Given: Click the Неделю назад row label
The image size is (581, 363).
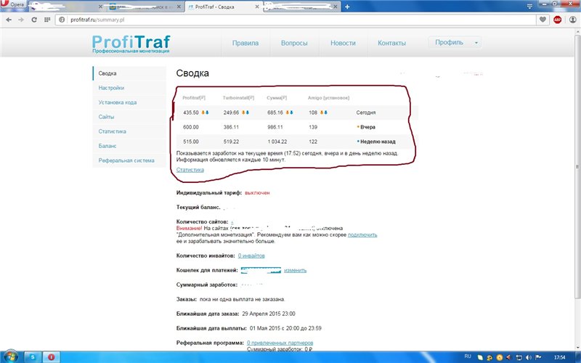Looking at the screenshot, I should 378,142.
